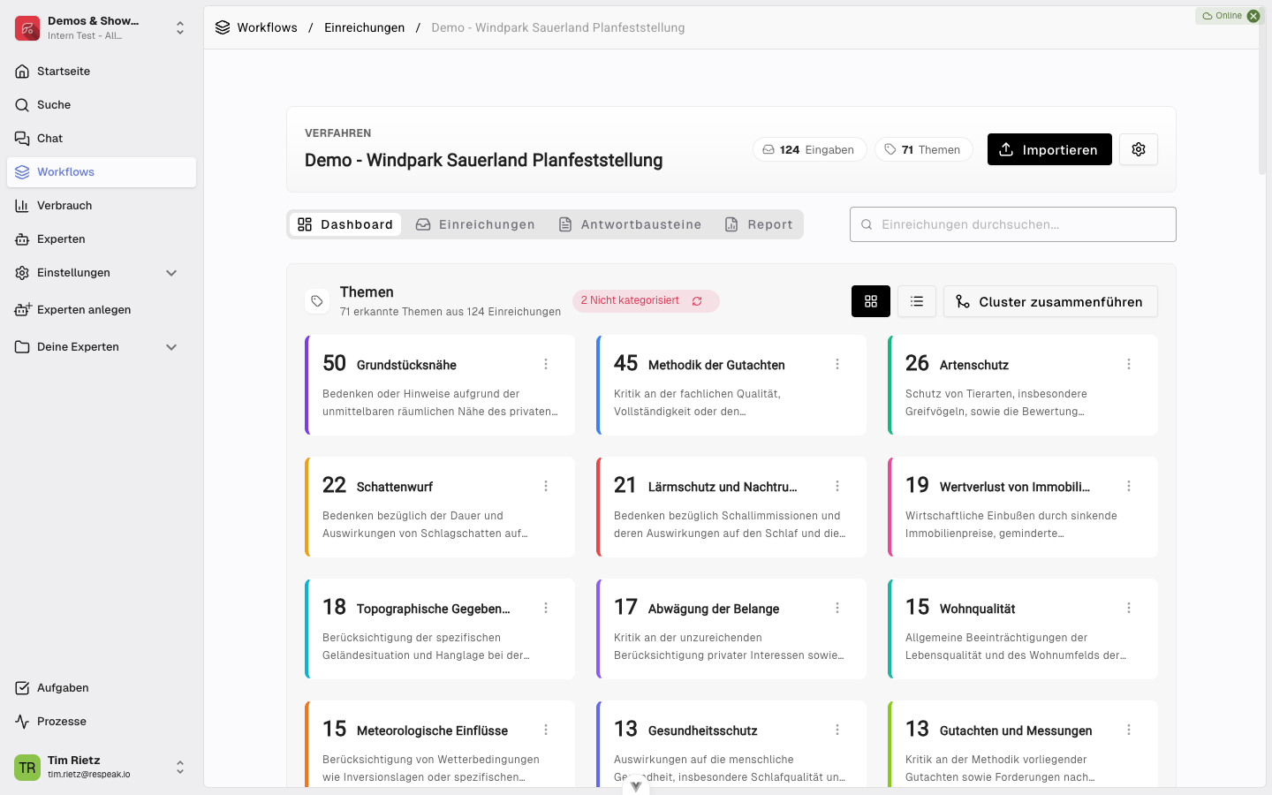This screenshot has height=795, width=1272.
Task: Open the Chat icon in sidebar
Action: click(22, 139)
